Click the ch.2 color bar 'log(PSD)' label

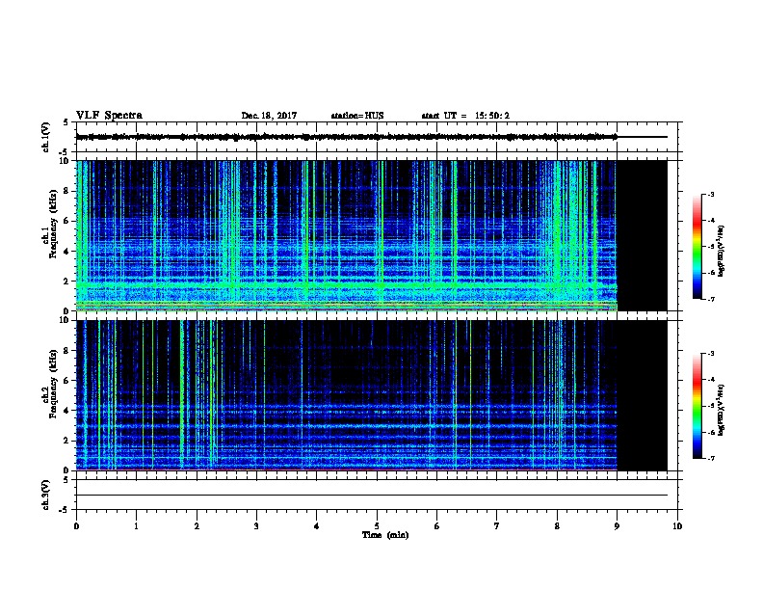(x=722, y=411)
